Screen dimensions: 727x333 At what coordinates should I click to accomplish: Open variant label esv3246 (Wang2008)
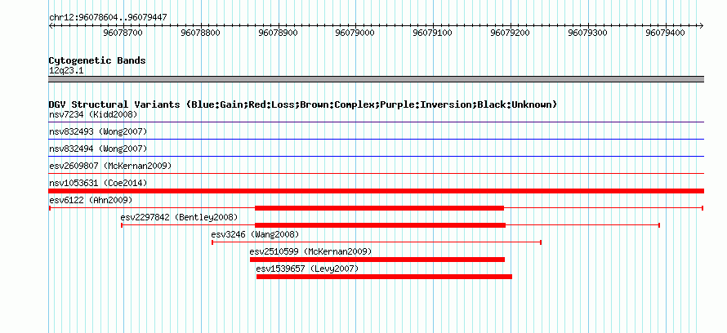click(x=255, y=234)
